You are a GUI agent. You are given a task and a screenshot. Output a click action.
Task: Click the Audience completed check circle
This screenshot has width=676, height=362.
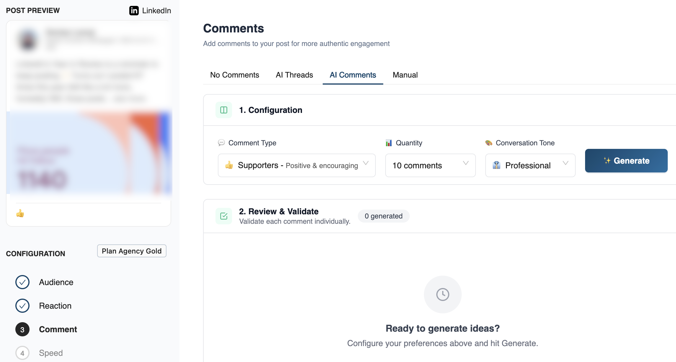(x=22, y=282)
